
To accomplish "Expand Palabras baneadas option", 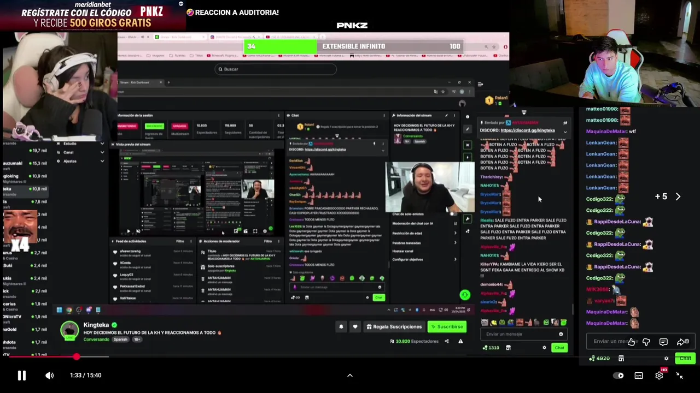I will (424, 243).
